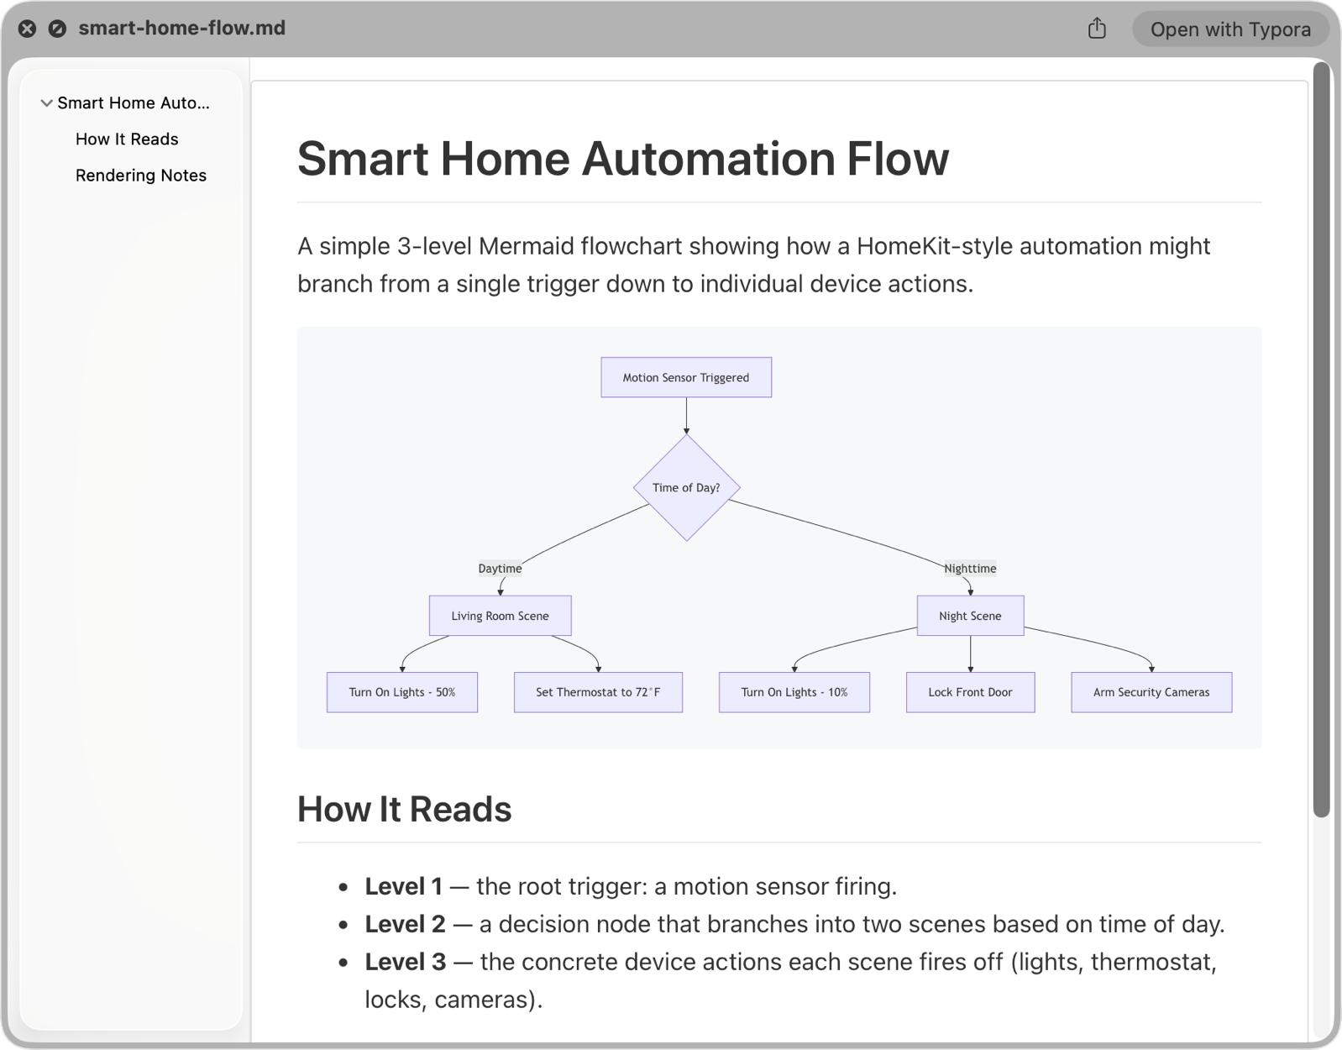Go to Rendering Notes outline item
Screen dimensions: 1342x1050
[x=141, y=176]
